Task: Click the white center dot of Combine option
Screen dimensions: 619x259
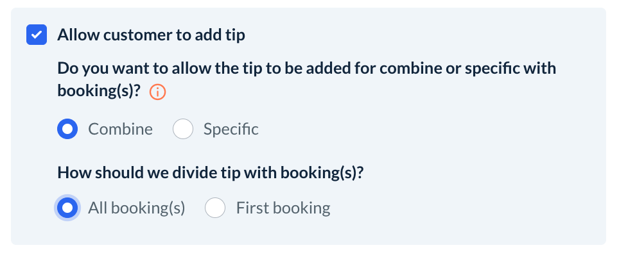Action: 67,129
